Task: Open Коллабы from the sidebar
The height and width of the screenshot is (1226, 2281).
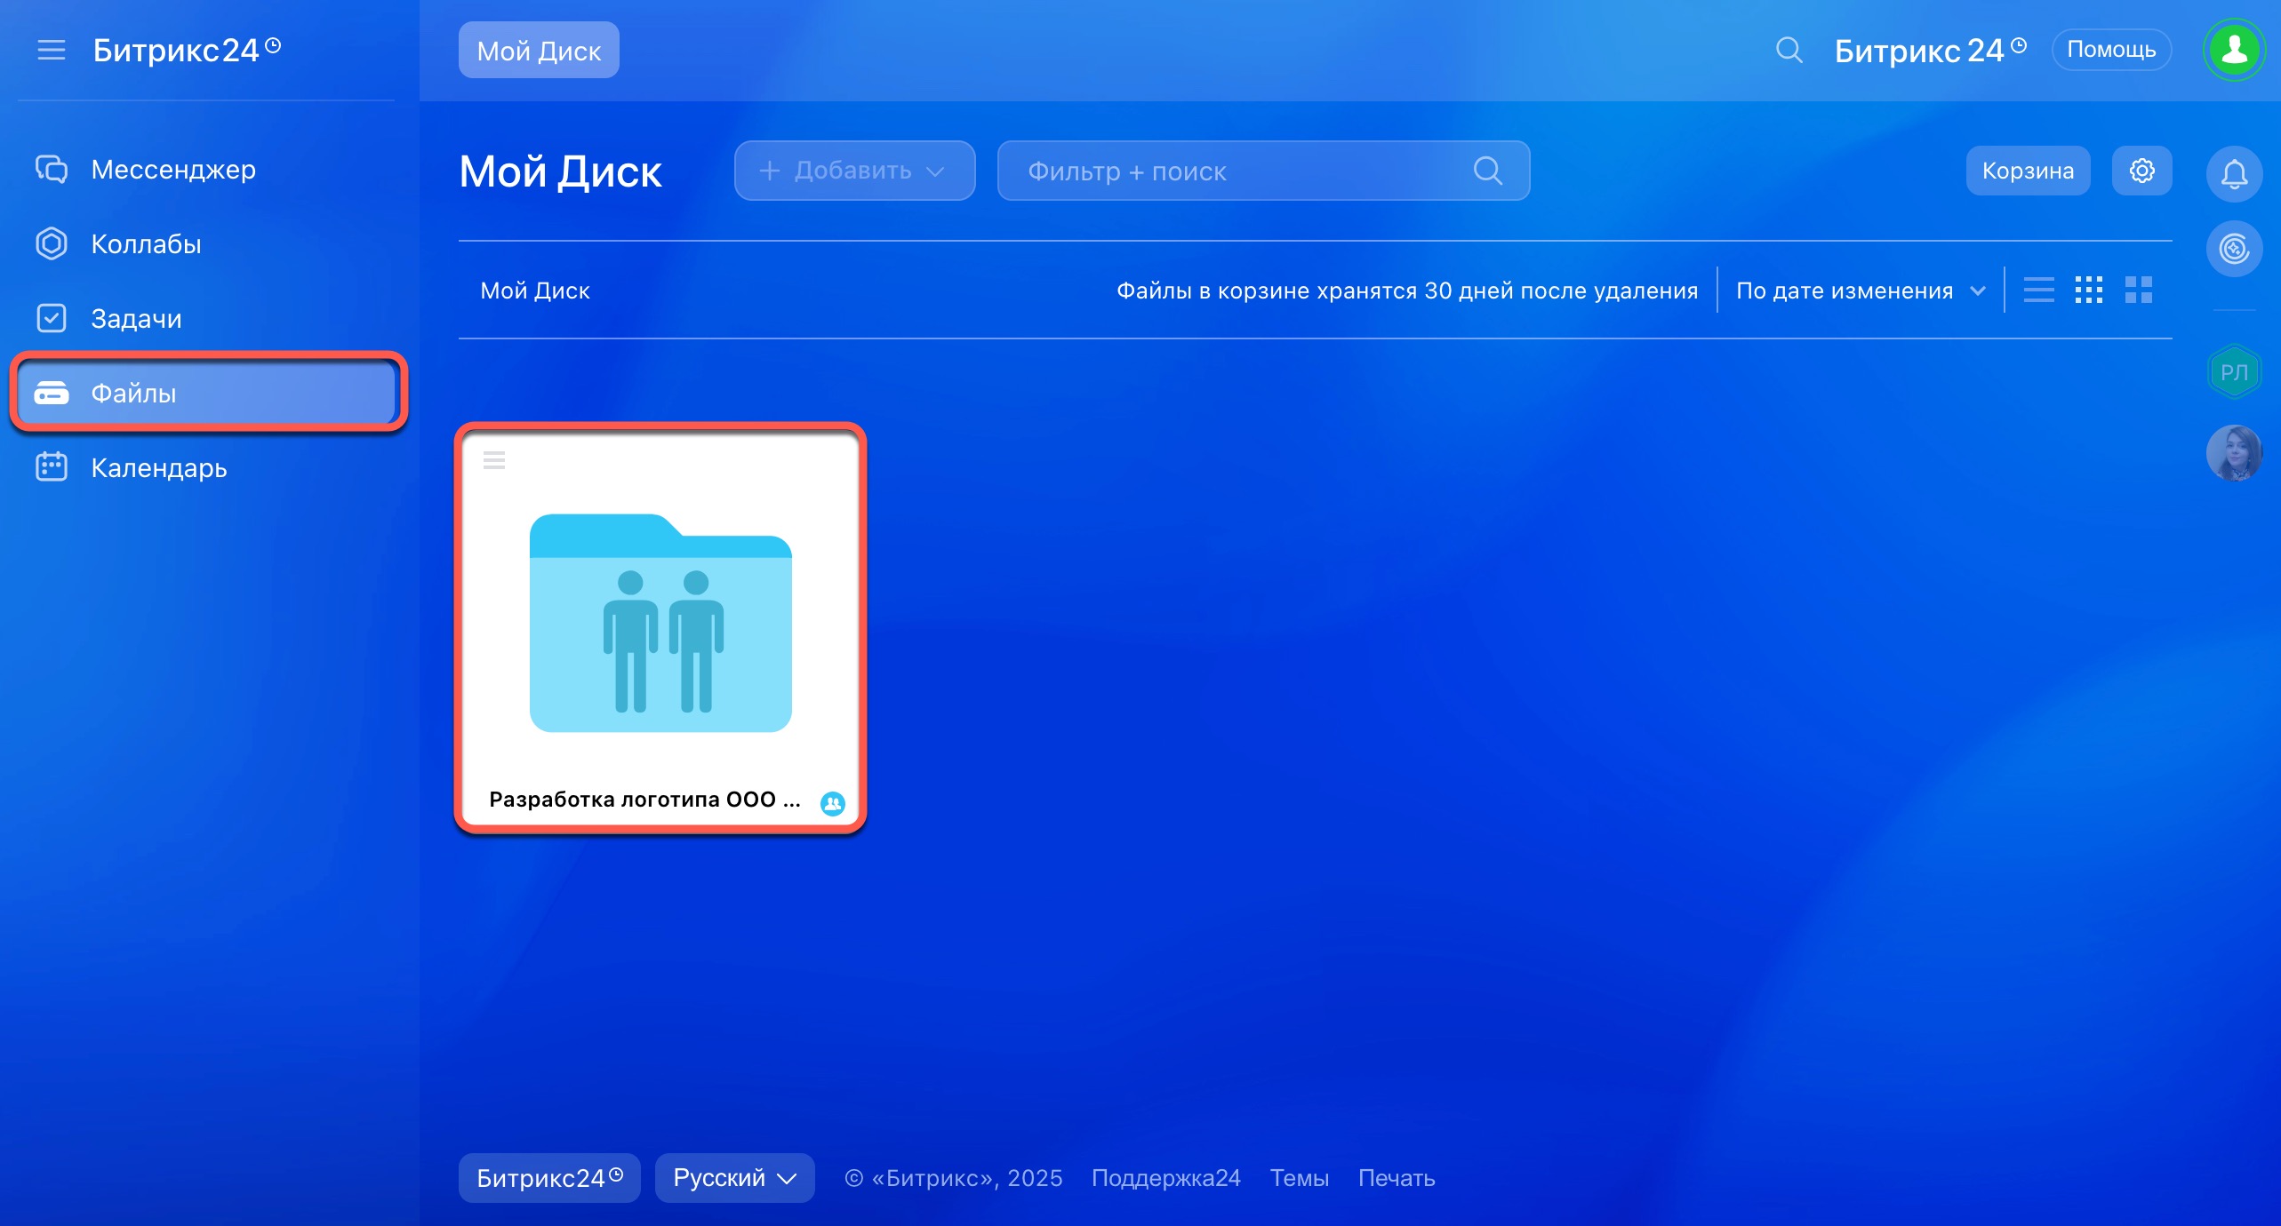Action: pyautogui.click(x=205, y=243)
